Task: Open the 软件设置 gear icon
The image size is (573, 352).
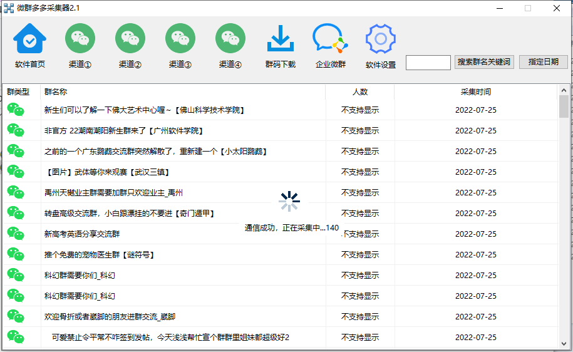Action: [x=380, y=39]
